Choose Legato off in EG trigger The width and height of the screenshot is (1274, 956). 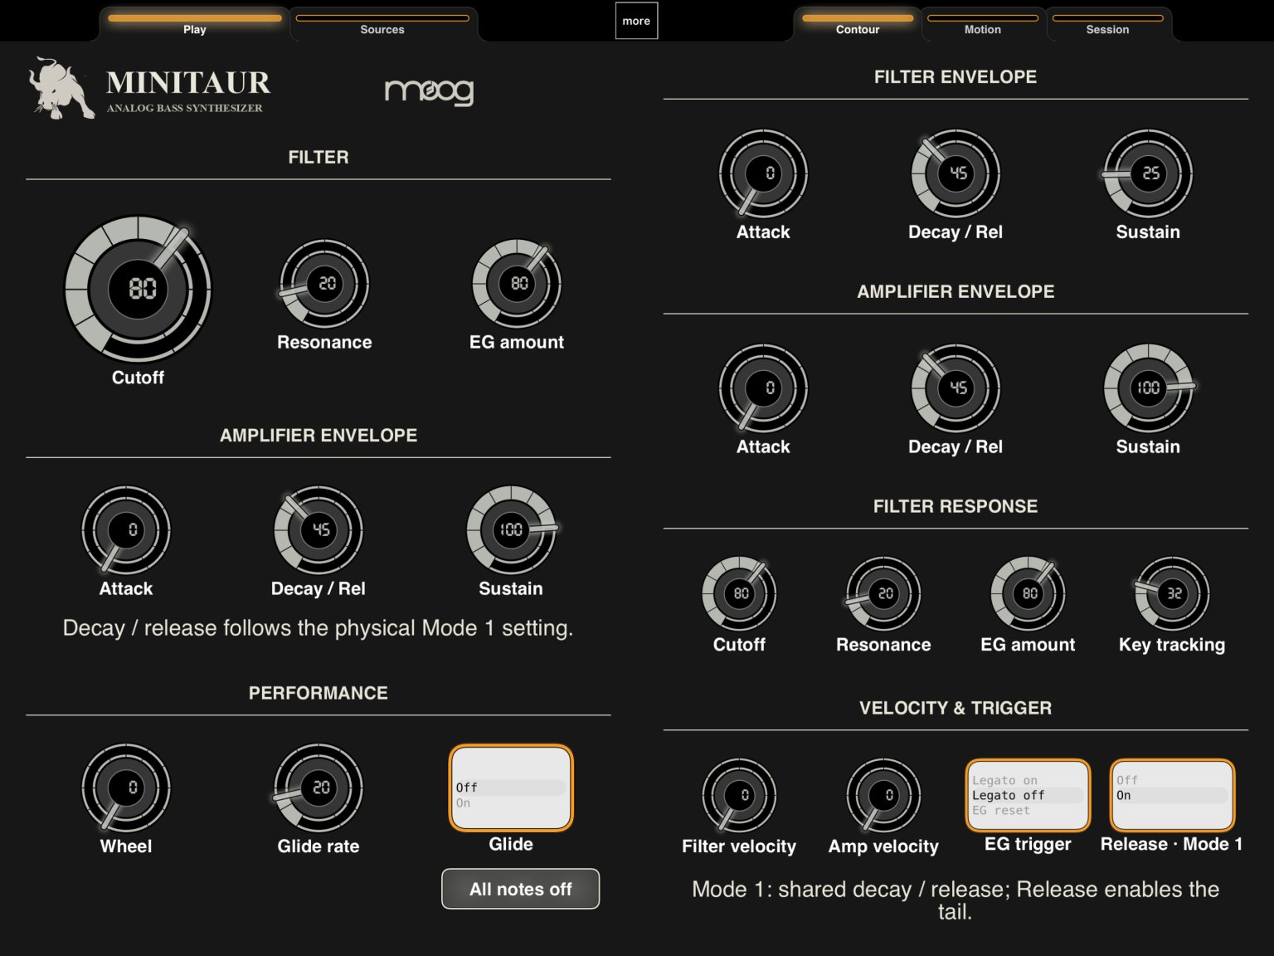click(1027, 795)
